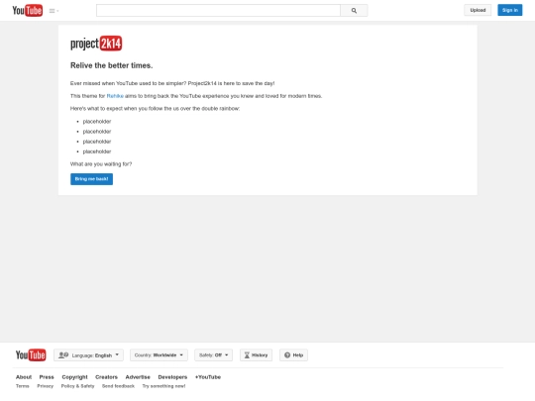Open the Creators footer link
This screenshot has width=535, height=401.
[106, 377]
